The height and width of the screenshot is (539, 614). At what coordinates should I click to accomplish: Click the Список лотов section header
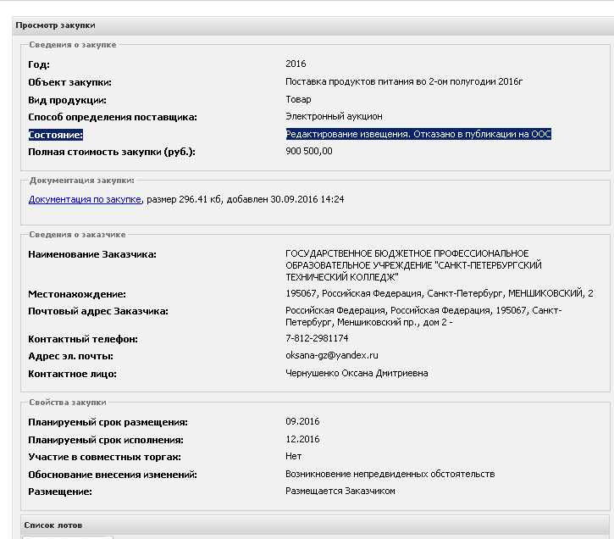click(54, 525)
